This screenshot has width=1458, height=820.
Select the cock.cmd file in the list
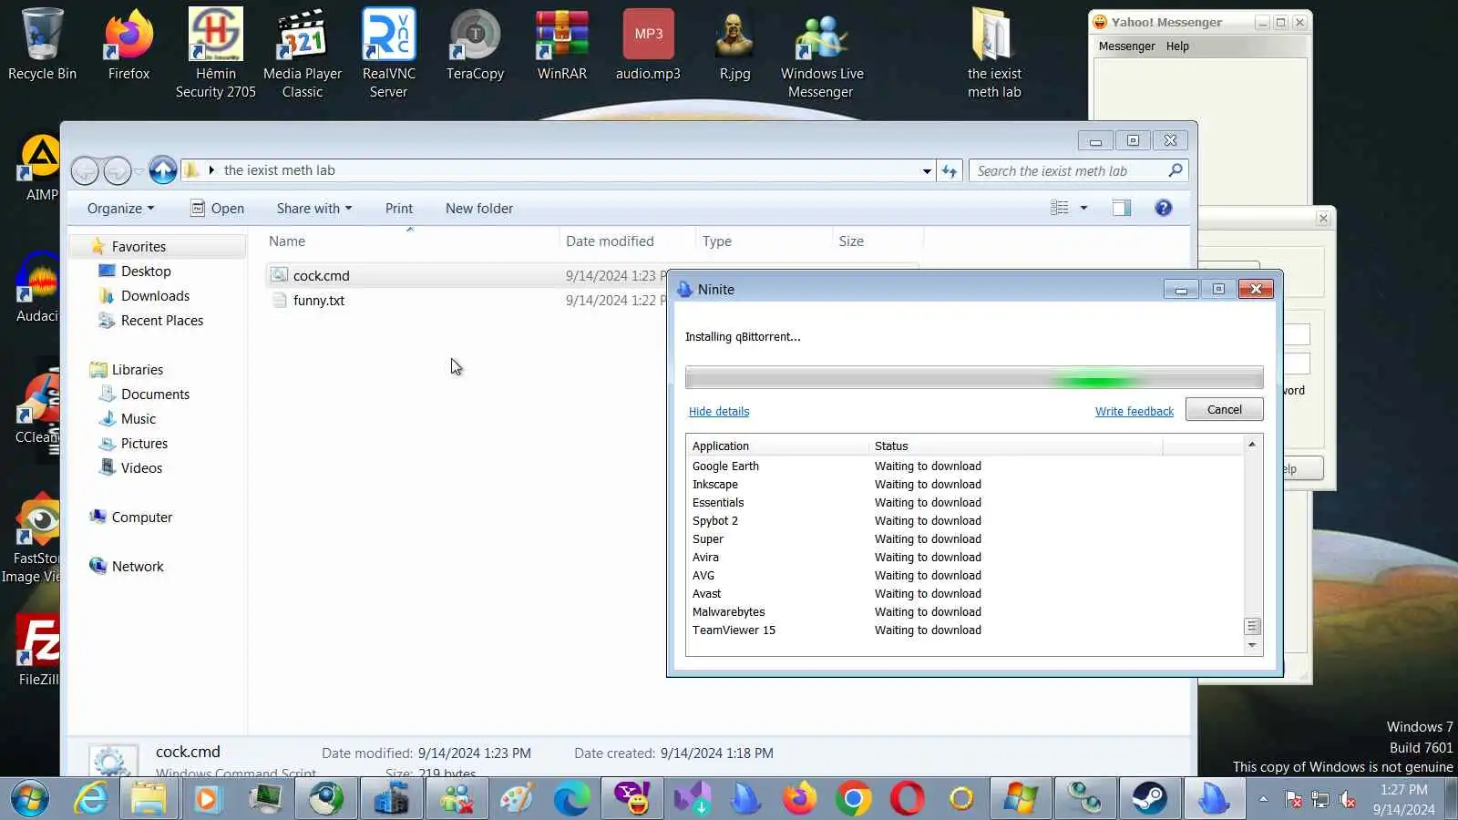321,275
